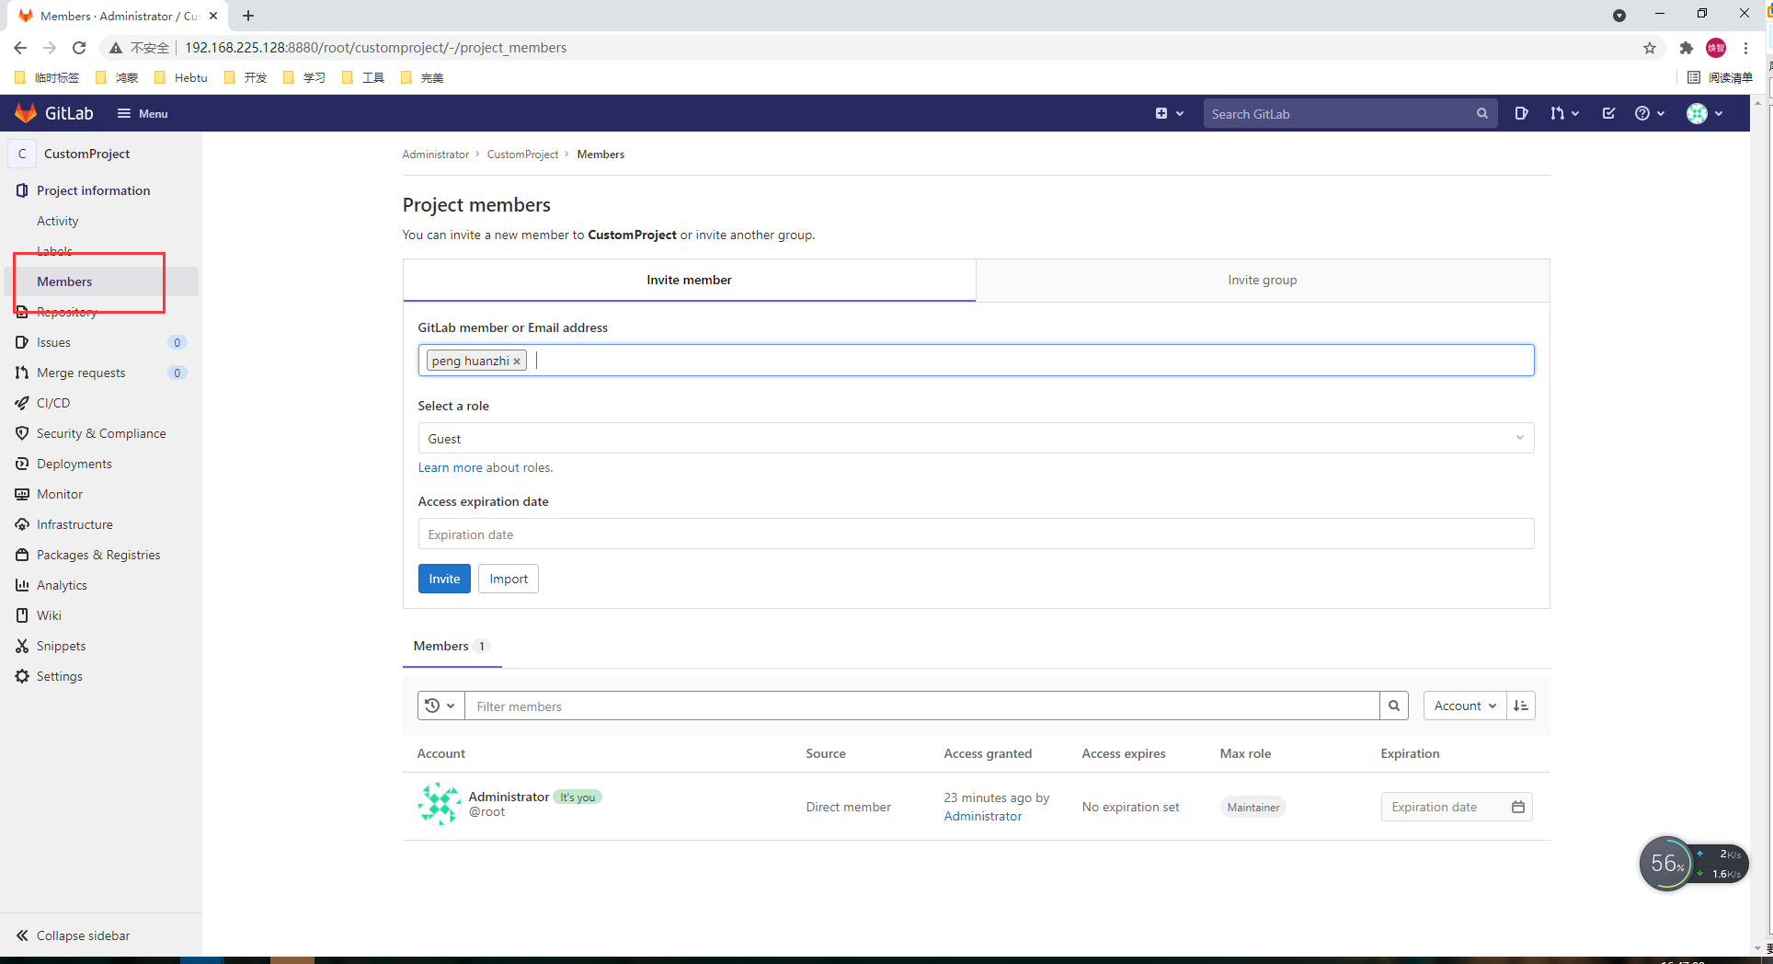Screen dimensions: 1773x964
Task: Open the Account sort dropdown
Action: point(1464,706)
